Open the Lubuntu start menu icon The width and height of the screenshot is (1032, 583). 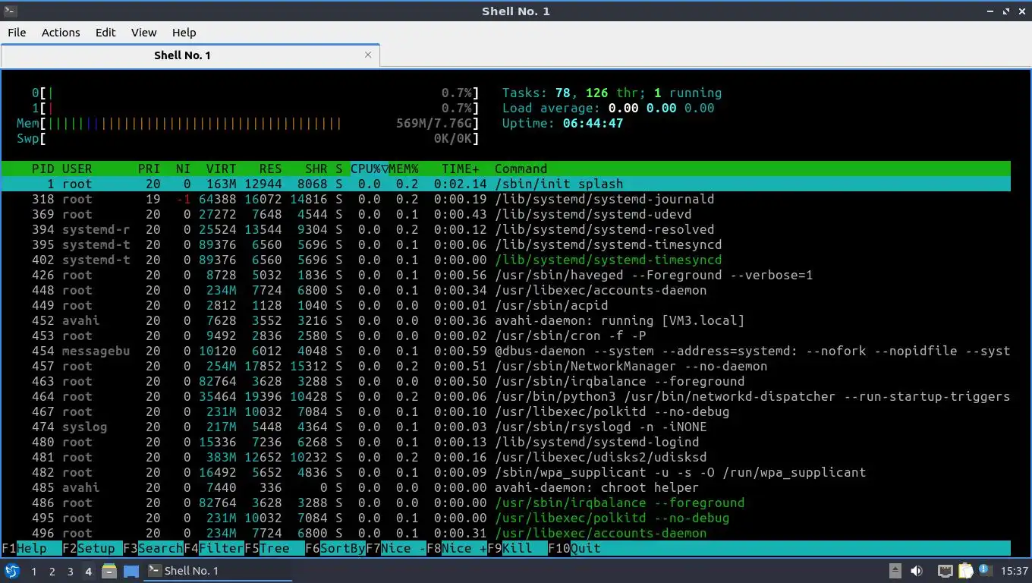[x=11, y=571]
